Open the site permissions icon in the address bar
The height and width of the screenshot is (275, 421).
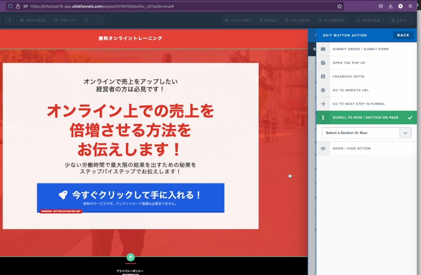tap(26, 6)
